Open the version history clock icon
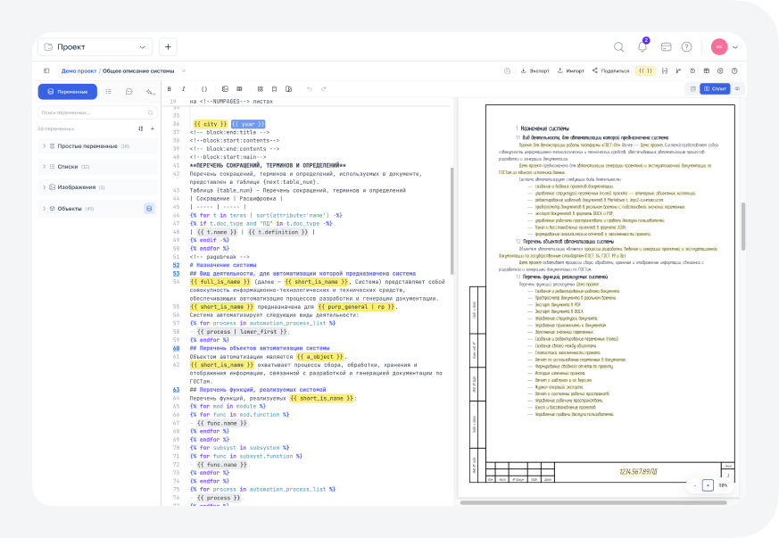The image size is (779, 538). coord(692,71)
